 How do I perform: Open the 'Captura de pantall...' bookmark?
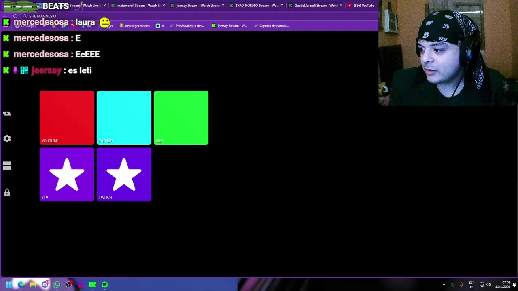point(271,26)
